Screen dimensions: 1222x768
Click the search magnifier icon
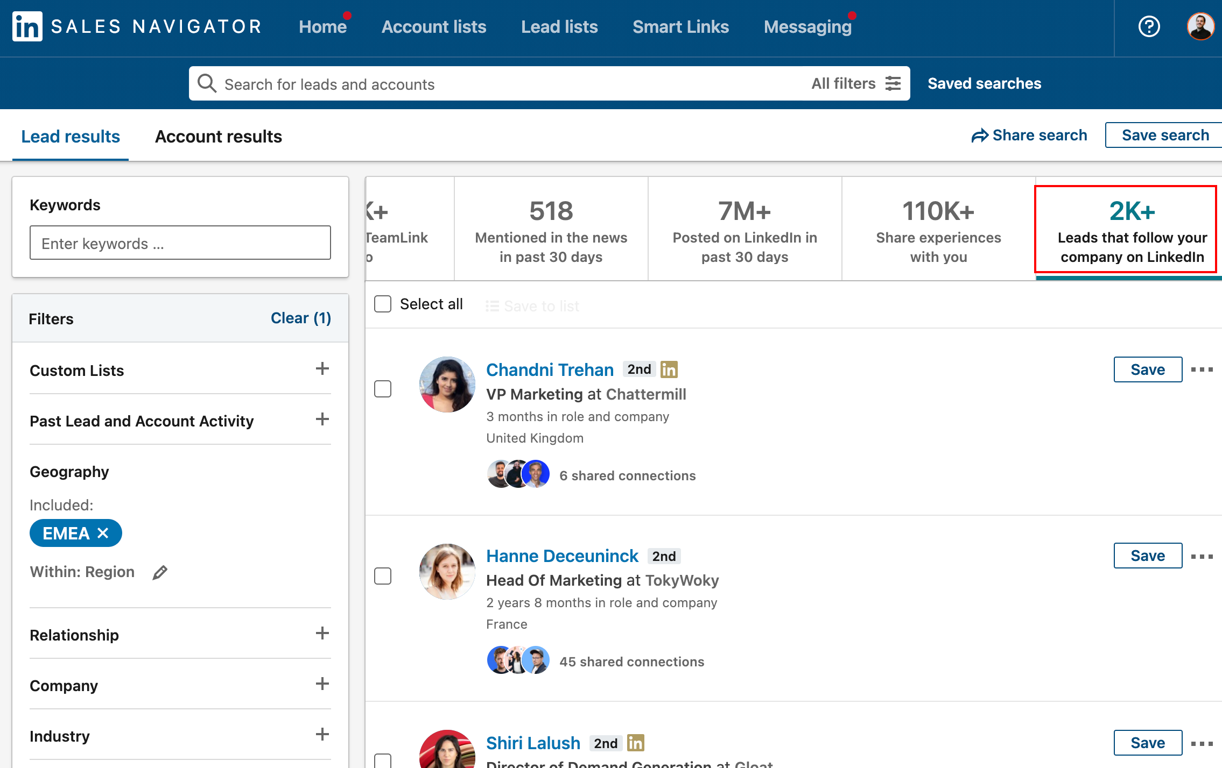(207, 83)
